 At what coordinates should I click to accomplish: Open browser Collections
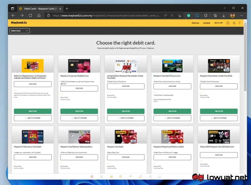click(215, 16)
